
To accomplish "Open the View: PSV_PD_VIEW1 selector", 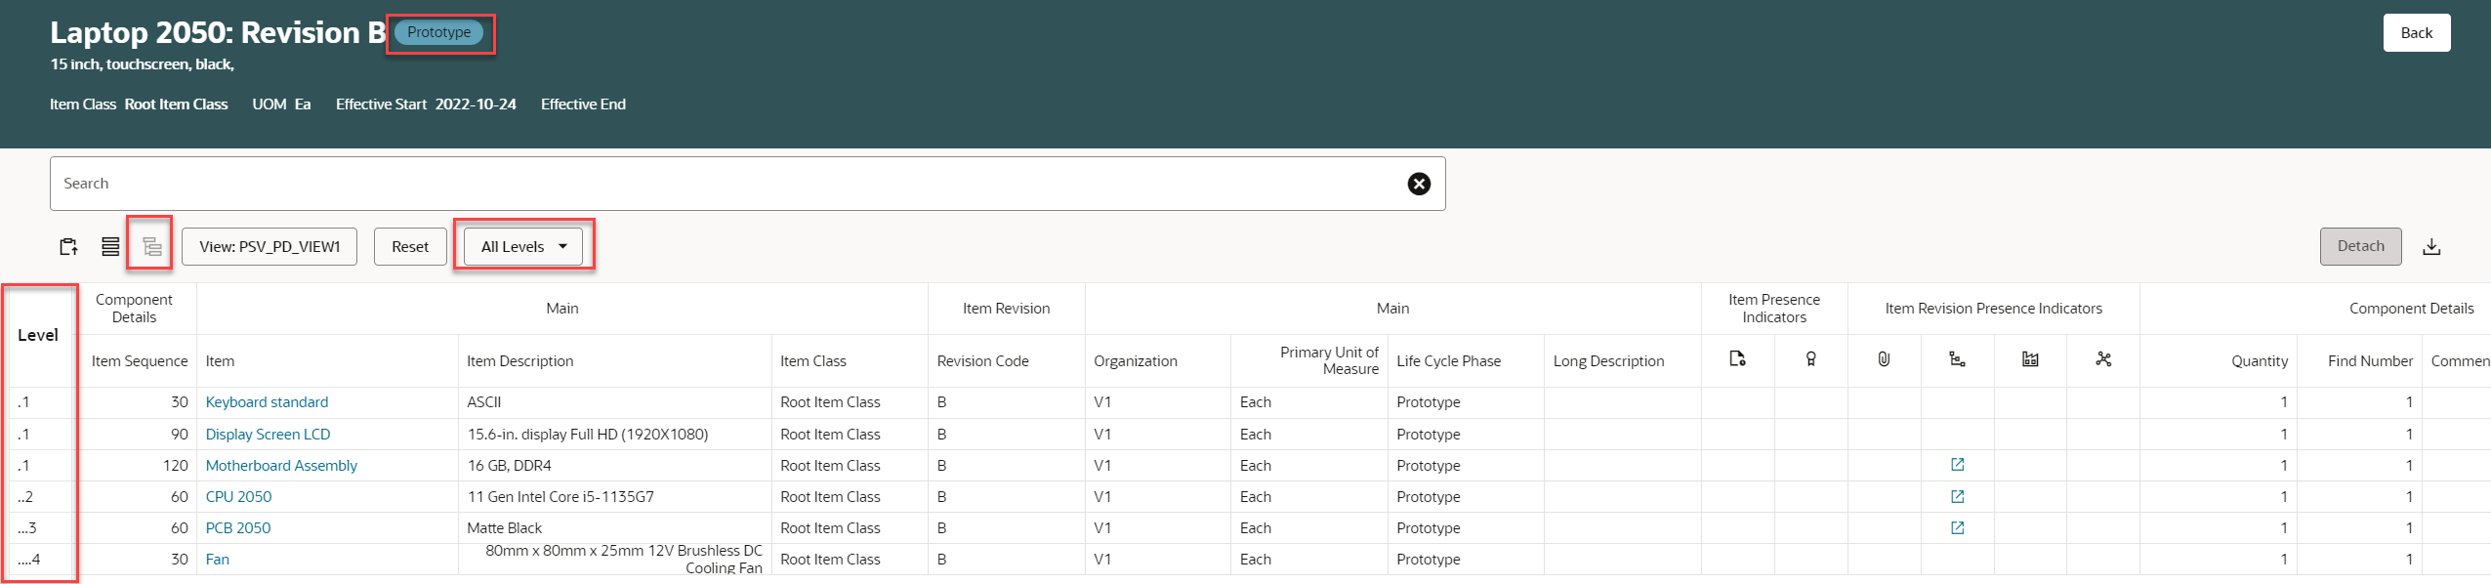I will (270, 246).
